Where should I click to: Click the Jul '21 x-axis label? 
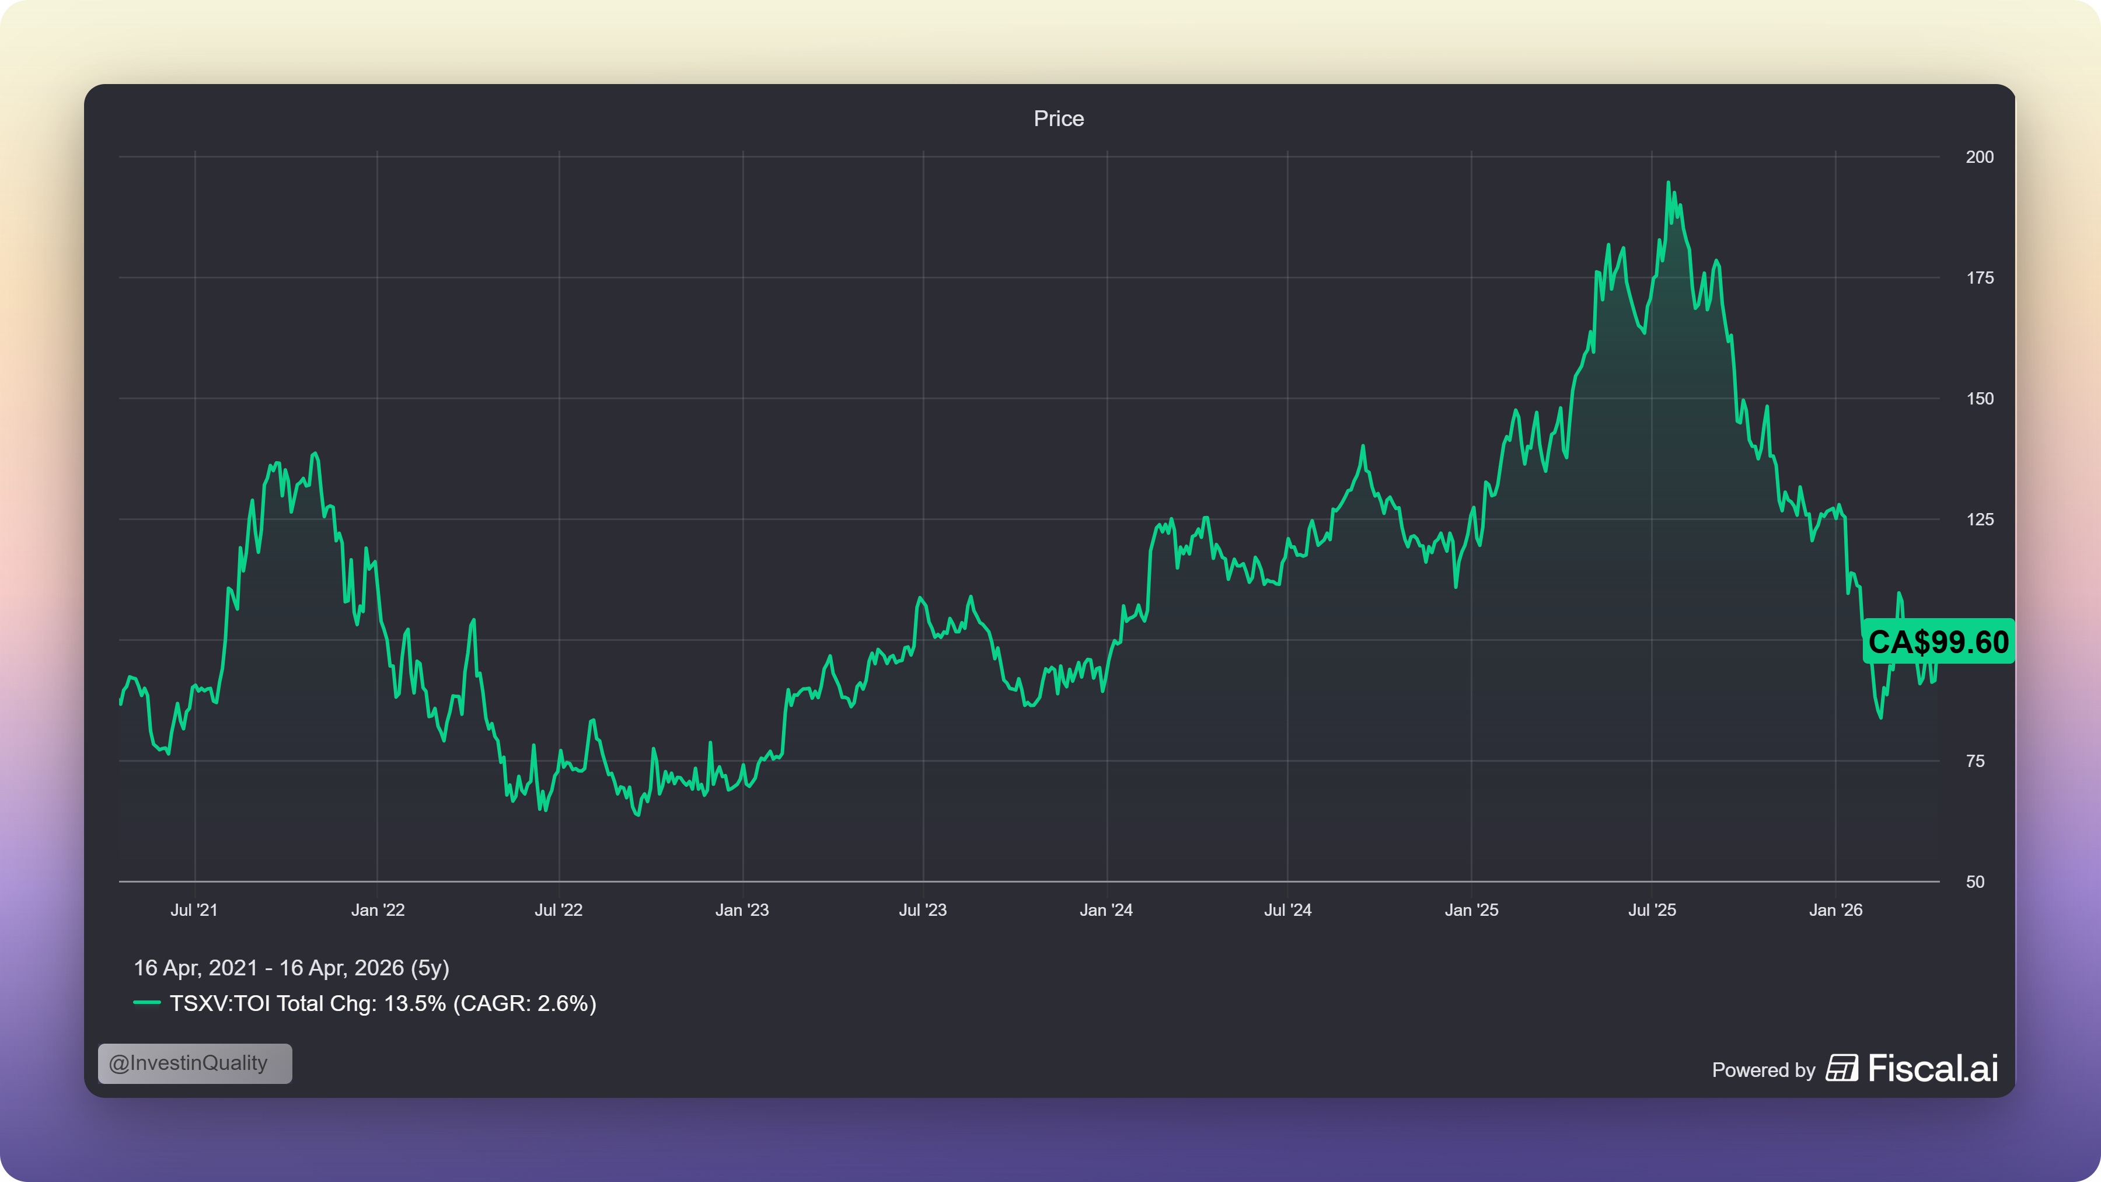[x=194, y=909]
